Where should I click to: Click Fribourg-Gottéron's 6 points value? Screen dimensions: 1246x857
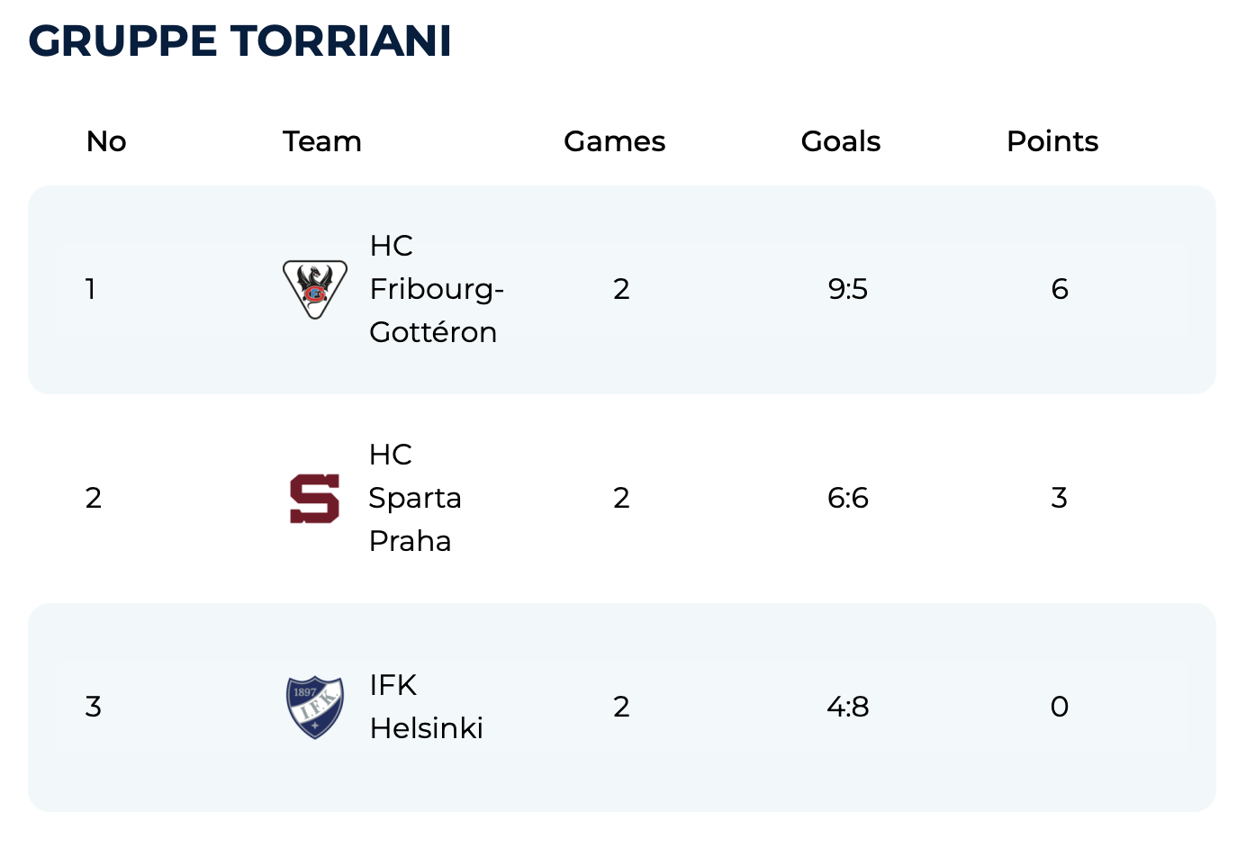pyautogui.click(x=1060, y=289)
